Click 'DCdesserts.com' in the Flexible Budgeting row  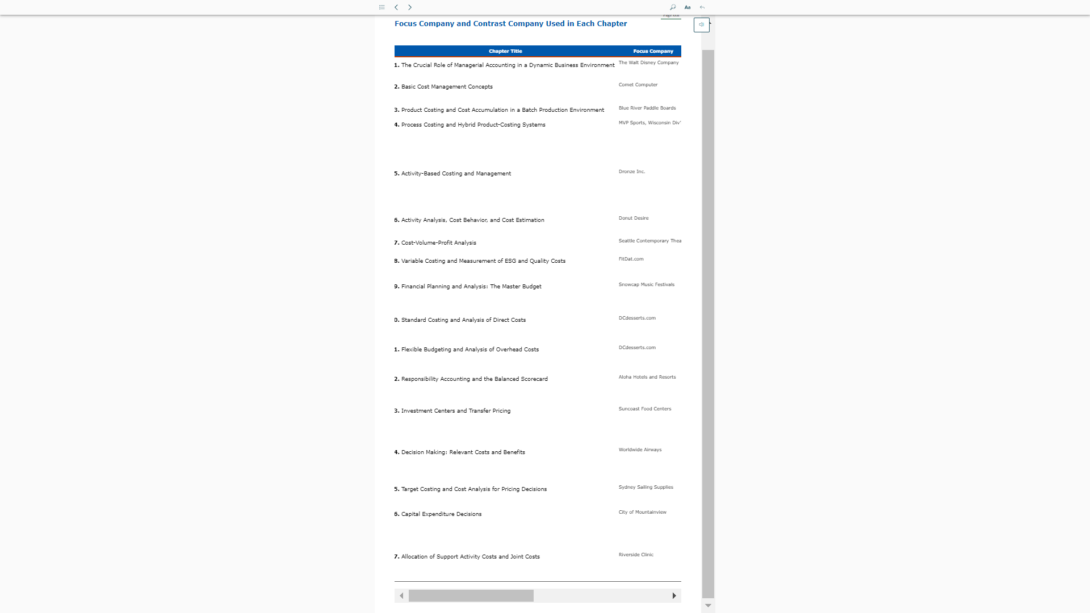pos(637,348)
